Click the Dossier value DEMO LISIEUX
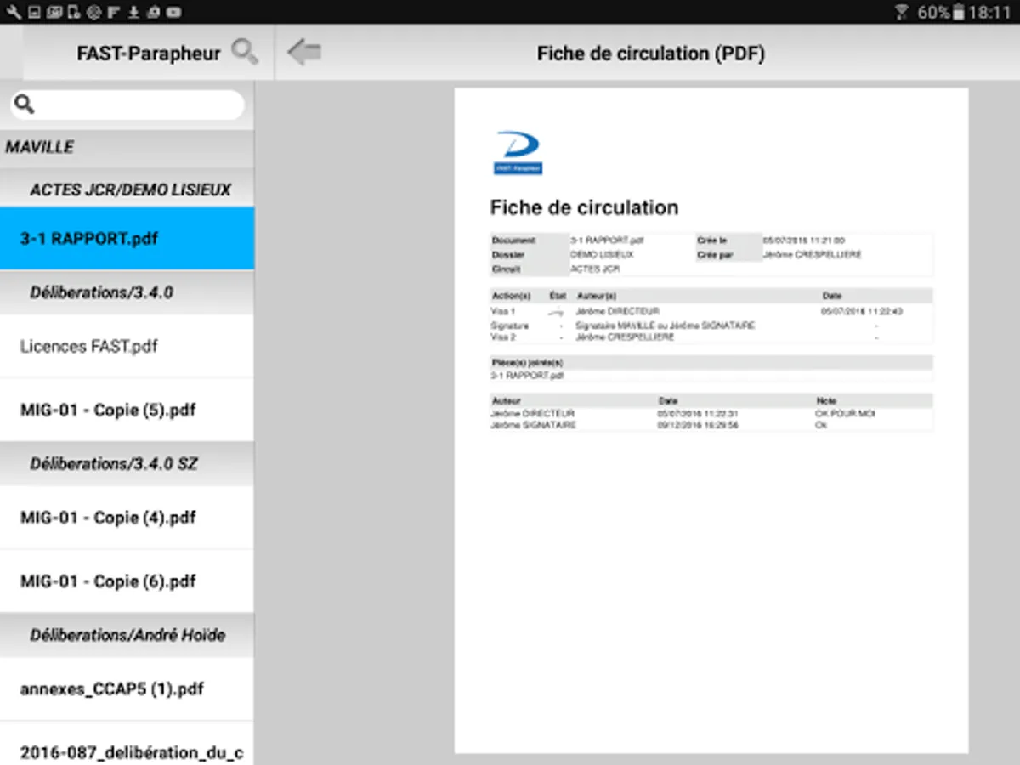This screenshot has height=765, width=1020. [603, 254]
